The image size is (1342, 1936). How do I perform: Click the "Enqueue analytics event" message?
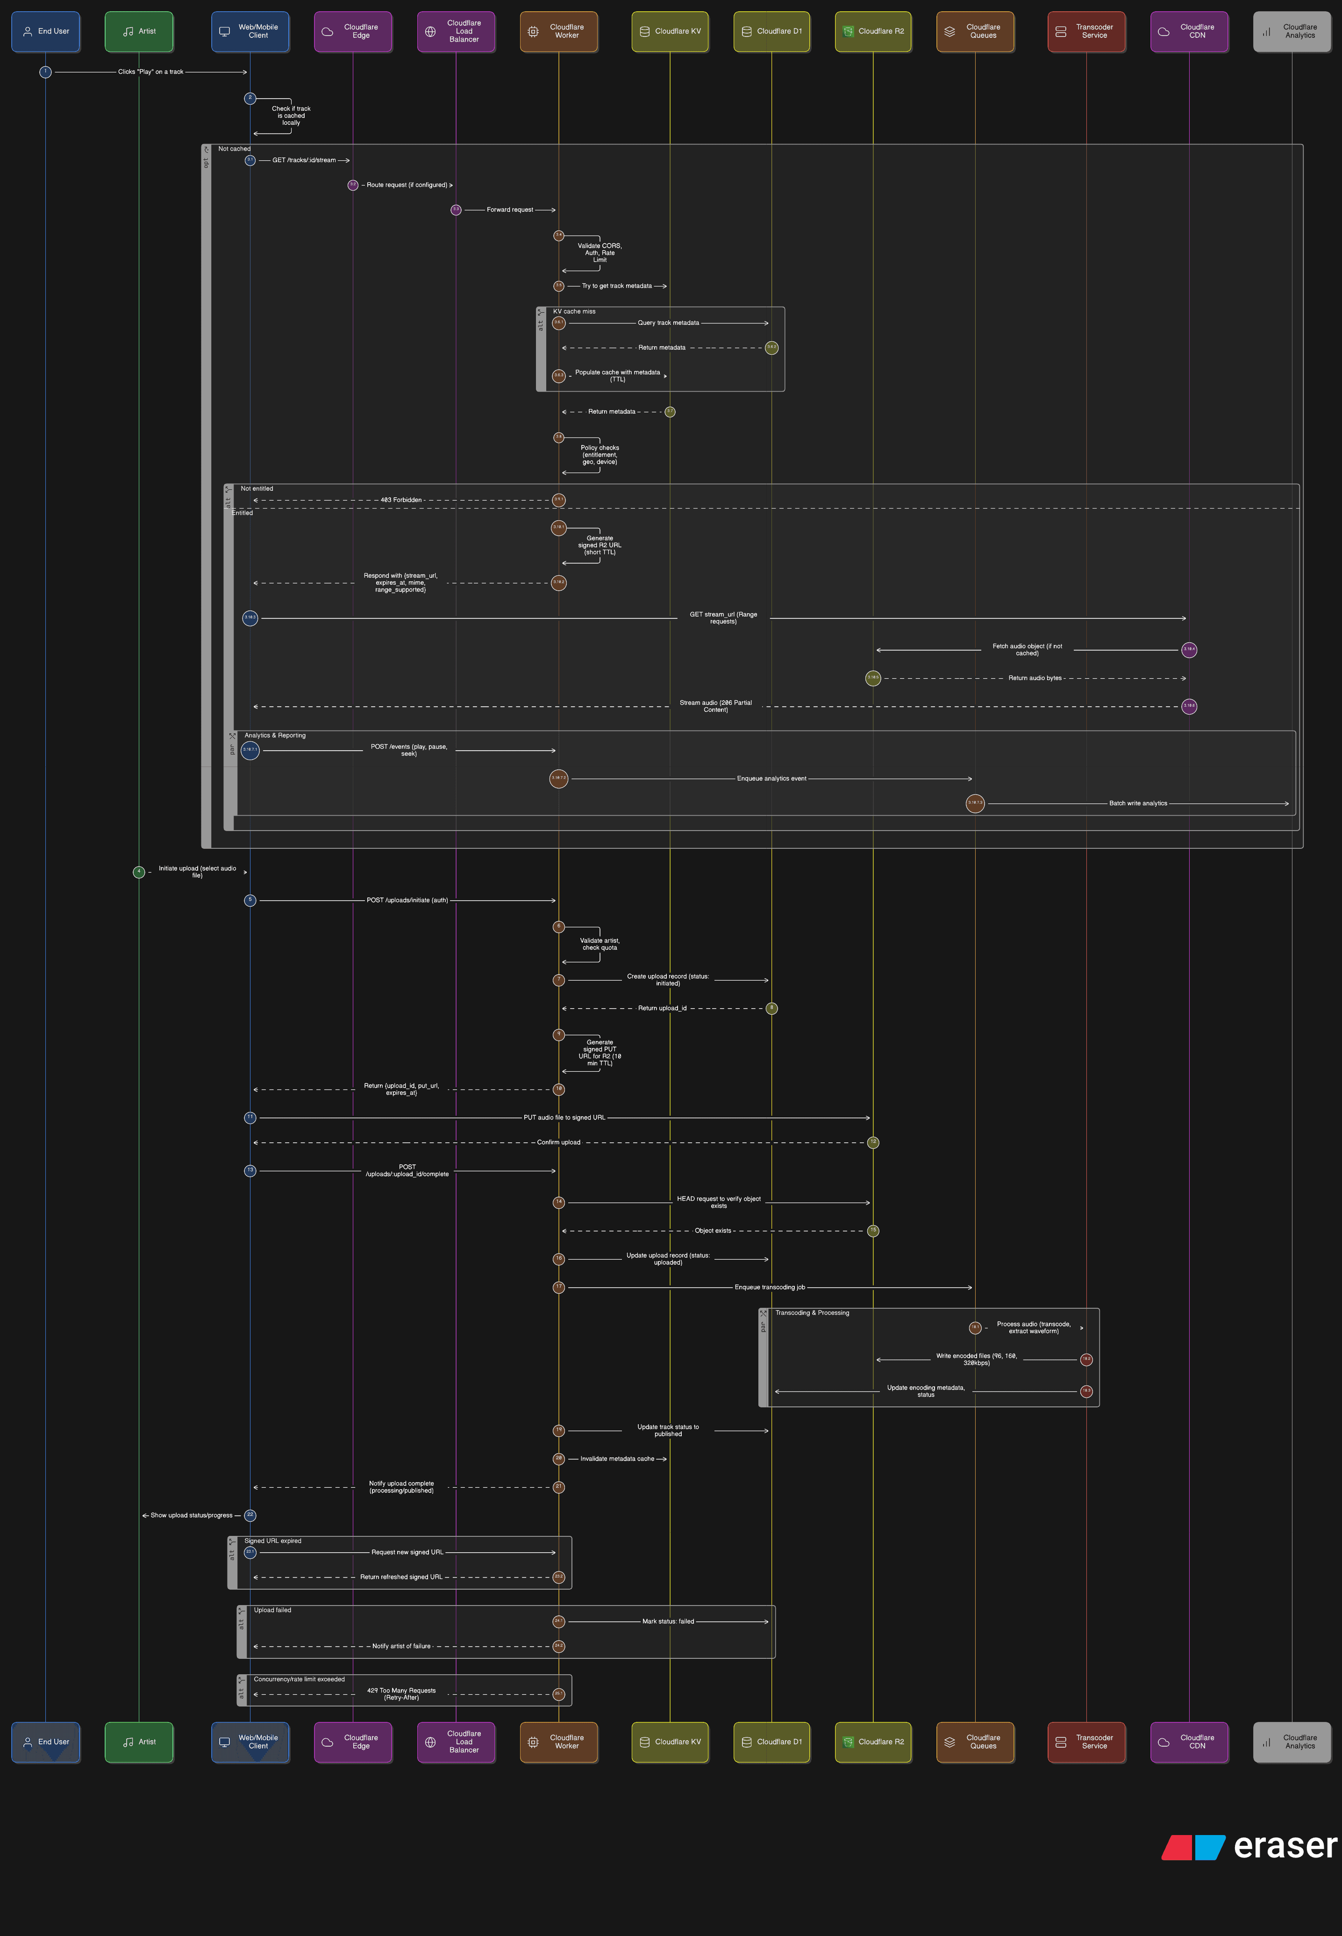click(x=771, y=779)
